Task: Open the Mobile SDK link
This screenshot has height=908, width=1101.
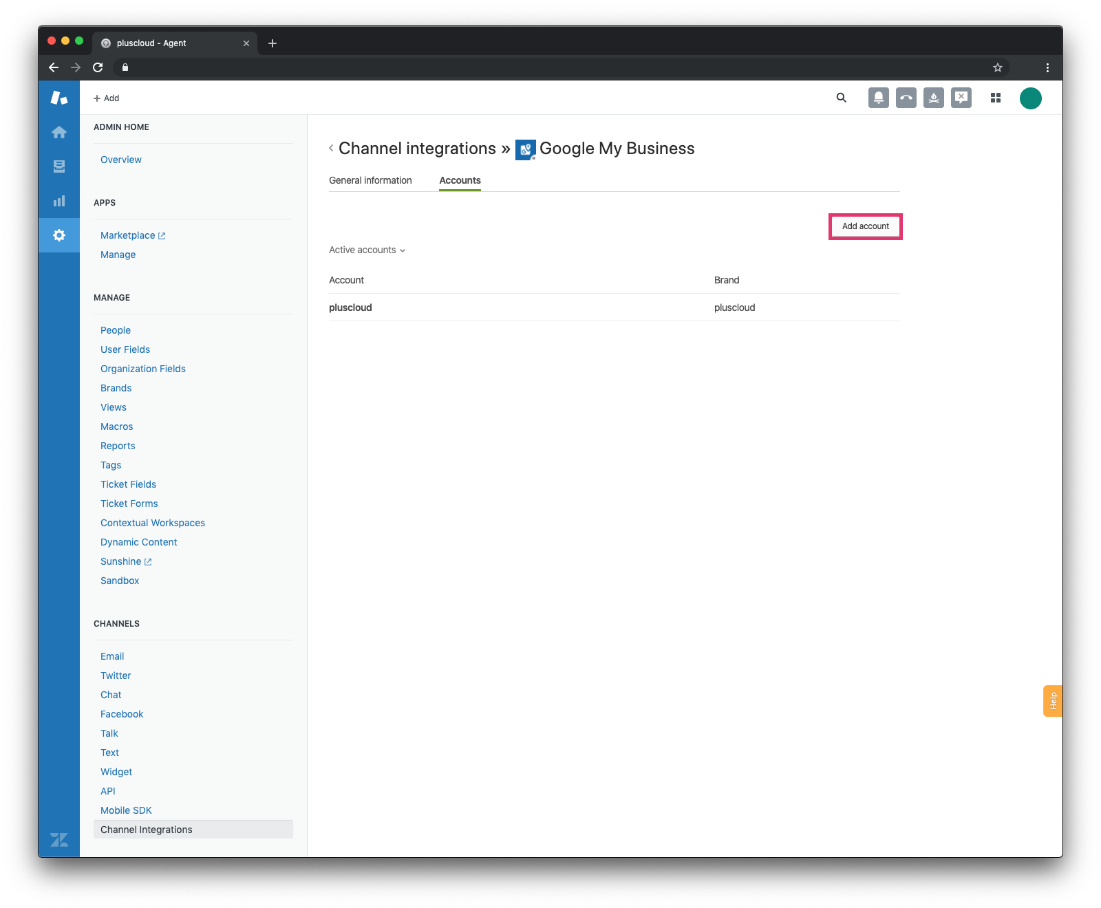Action: (x=126, y=810)
